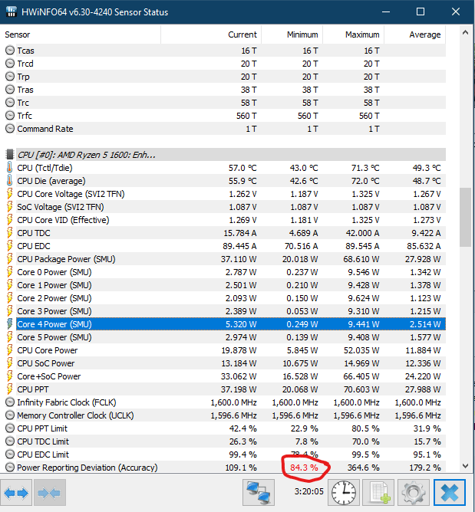Image resolution: width=475 pixels, height=512 pixels.
Task: Click the 84.3 % minimum deviation value
Action: (304, 468)
